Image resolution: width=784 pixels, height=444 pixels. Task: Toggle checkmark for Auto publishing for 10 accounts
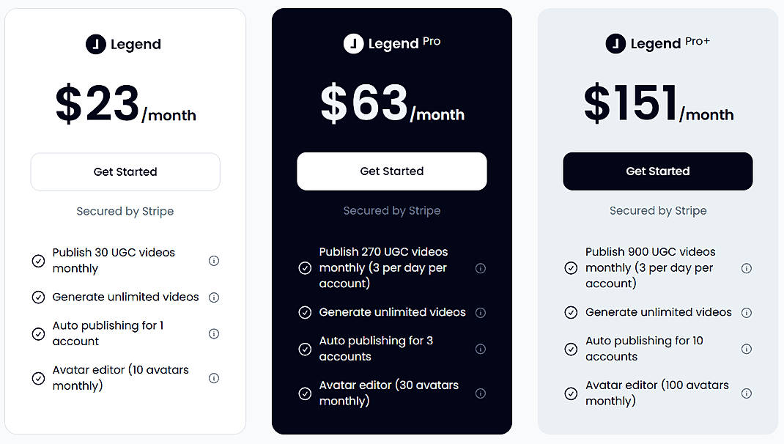571,349
